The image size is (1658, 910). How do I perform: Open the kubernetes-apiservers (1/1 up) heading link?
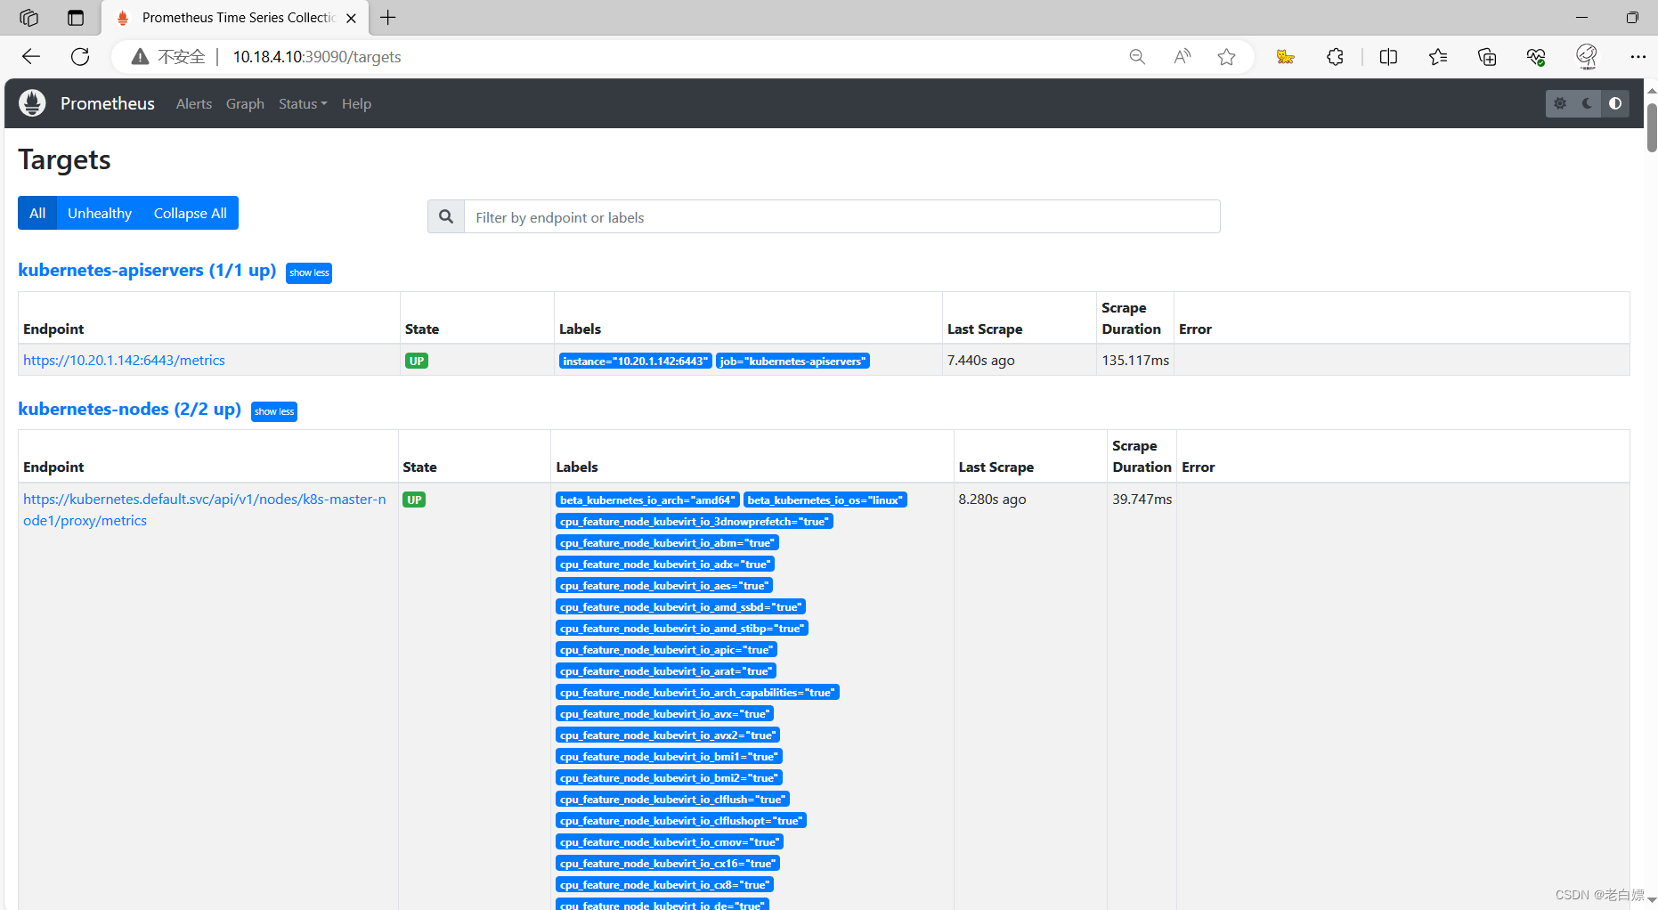point(147,270)
